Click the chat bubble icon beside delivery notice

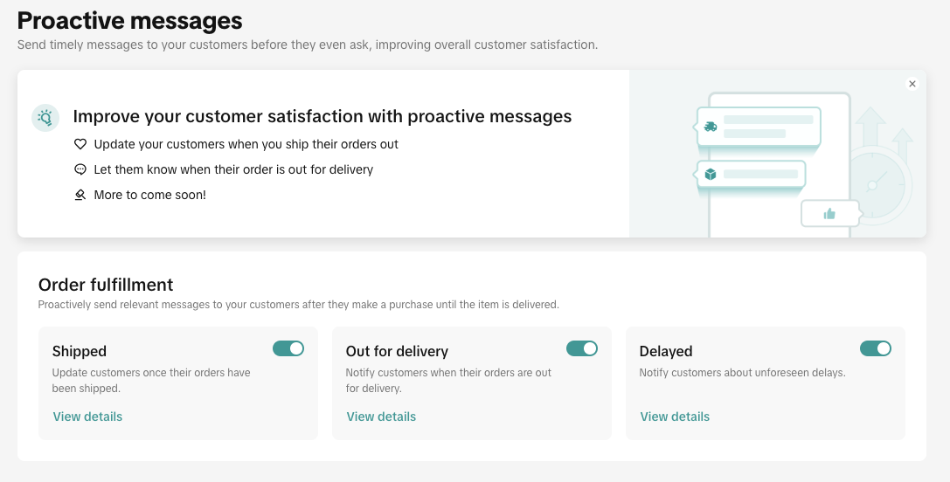80,169
